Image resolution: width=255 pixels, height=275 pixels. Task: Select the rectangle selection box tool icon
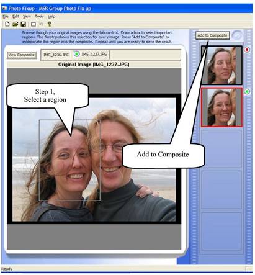point(34,24)
